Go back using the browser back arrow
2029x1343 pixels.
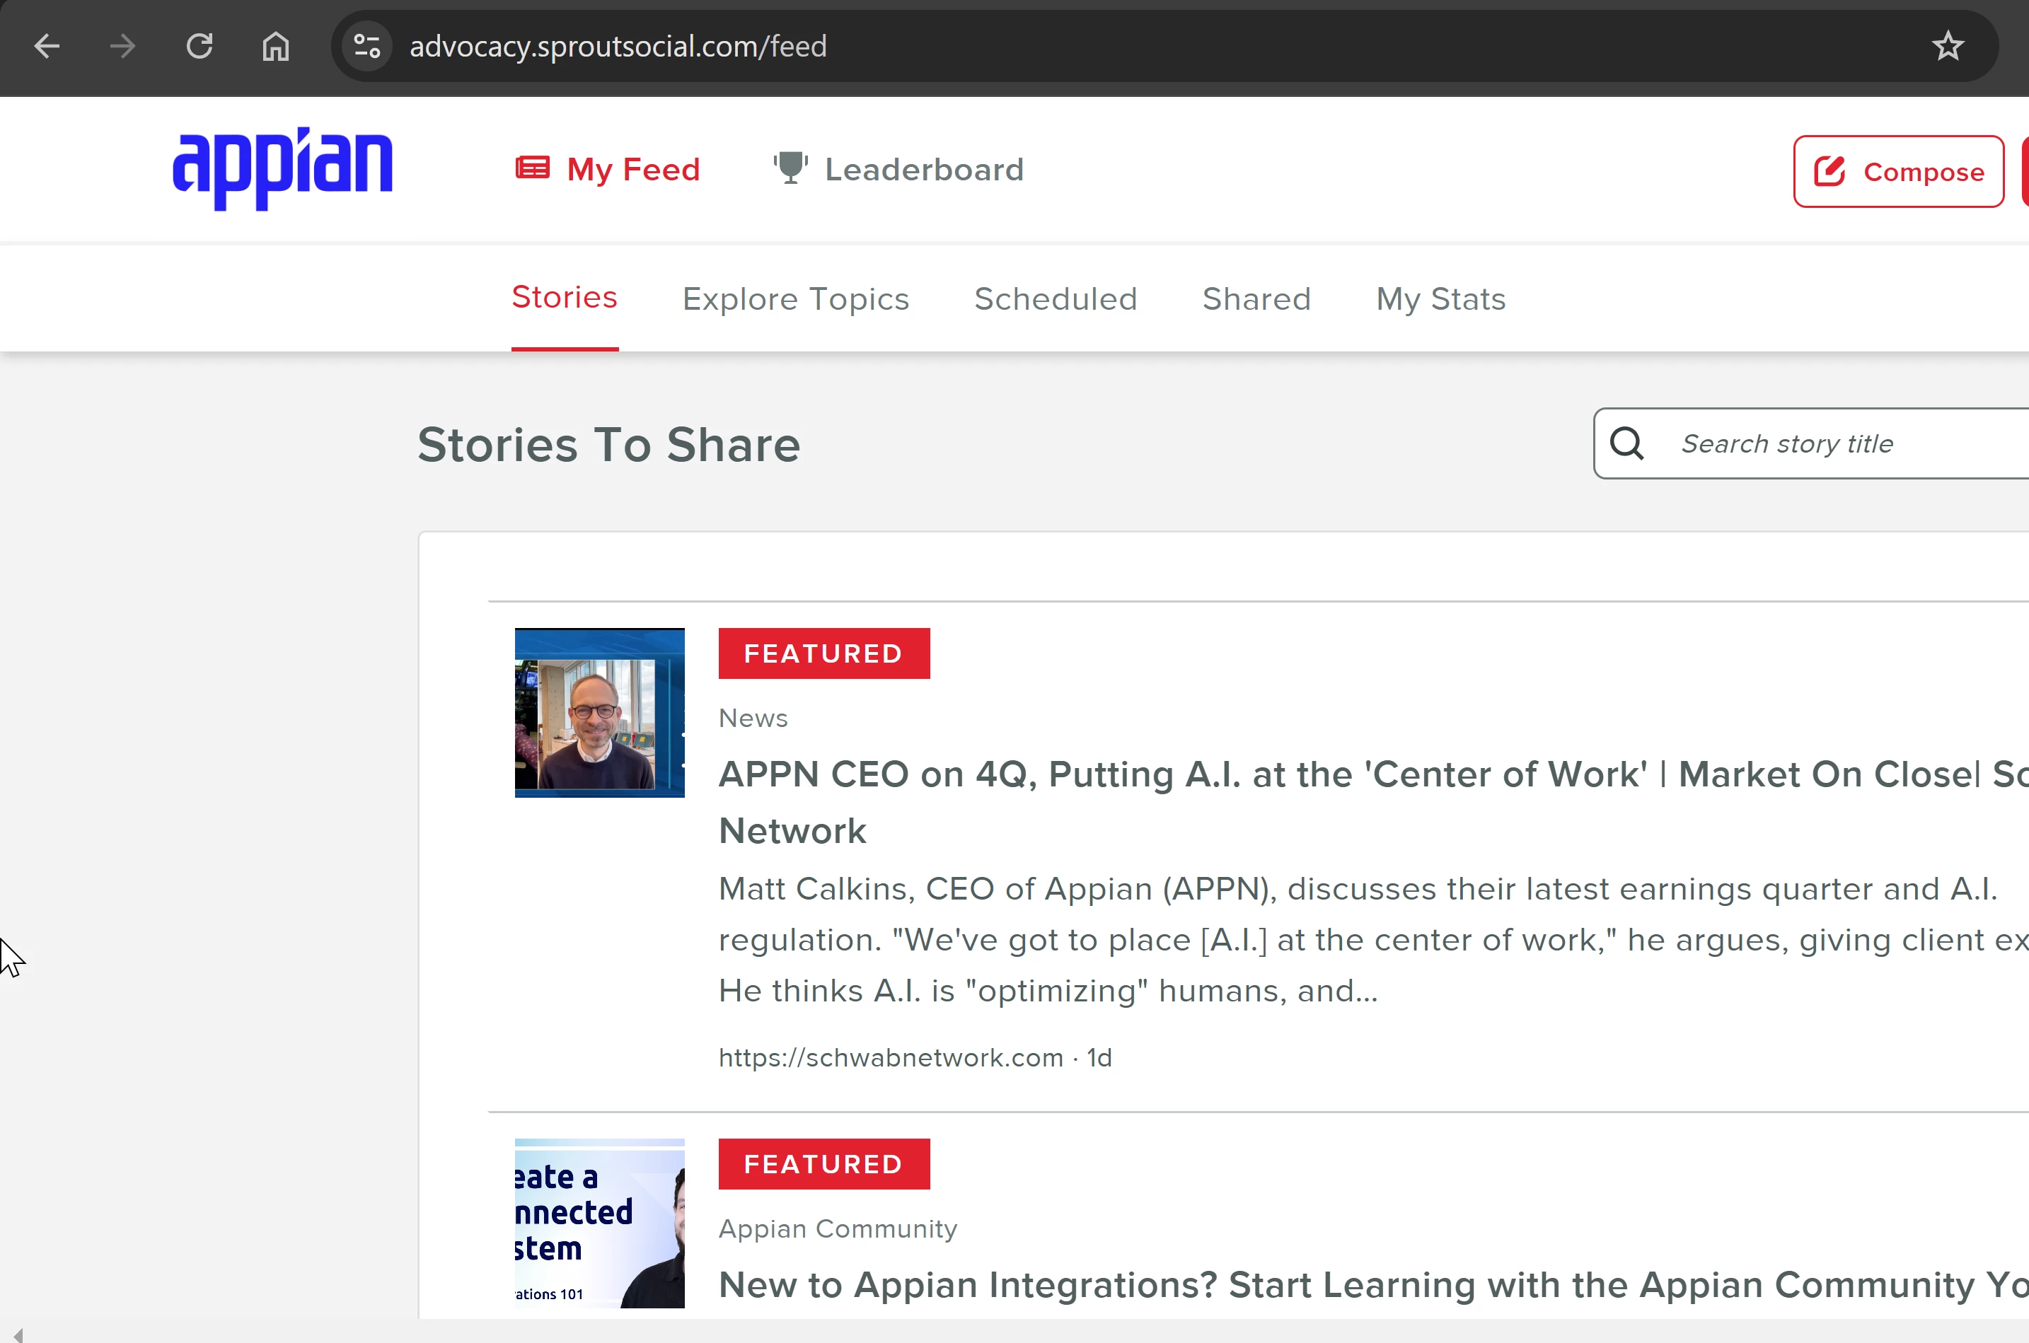46,46
